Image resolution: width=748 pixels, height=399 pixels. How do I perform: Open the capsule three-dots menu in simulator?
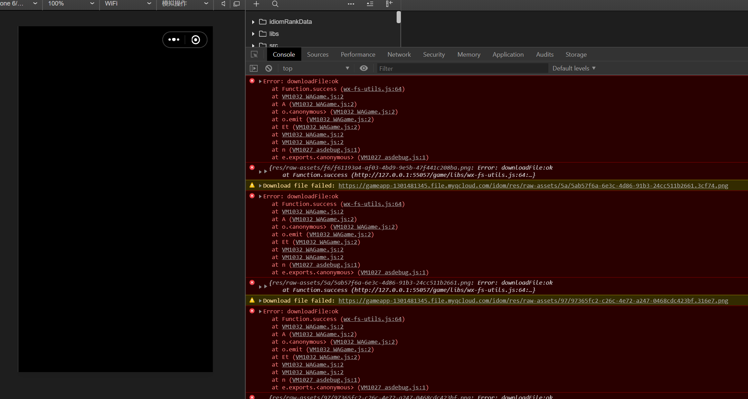(x=174, y=40)
